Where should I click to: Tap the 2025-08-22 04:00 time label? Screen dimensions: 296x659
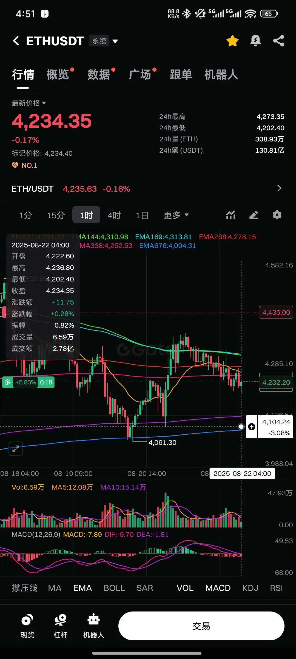tap(242, 473)
